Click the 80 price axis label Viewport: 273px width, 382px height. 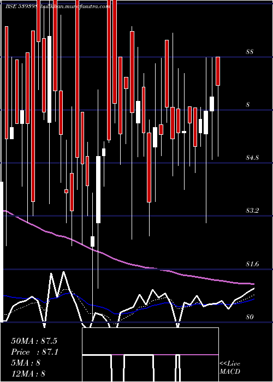pyautogui.click(x=250, y=317)
